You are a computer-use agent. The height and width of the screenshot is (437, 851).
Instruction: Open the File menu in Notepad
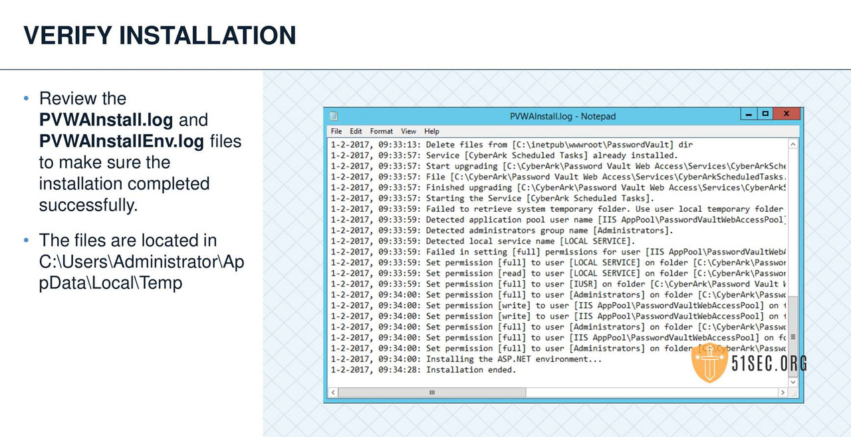coord(336,131)
